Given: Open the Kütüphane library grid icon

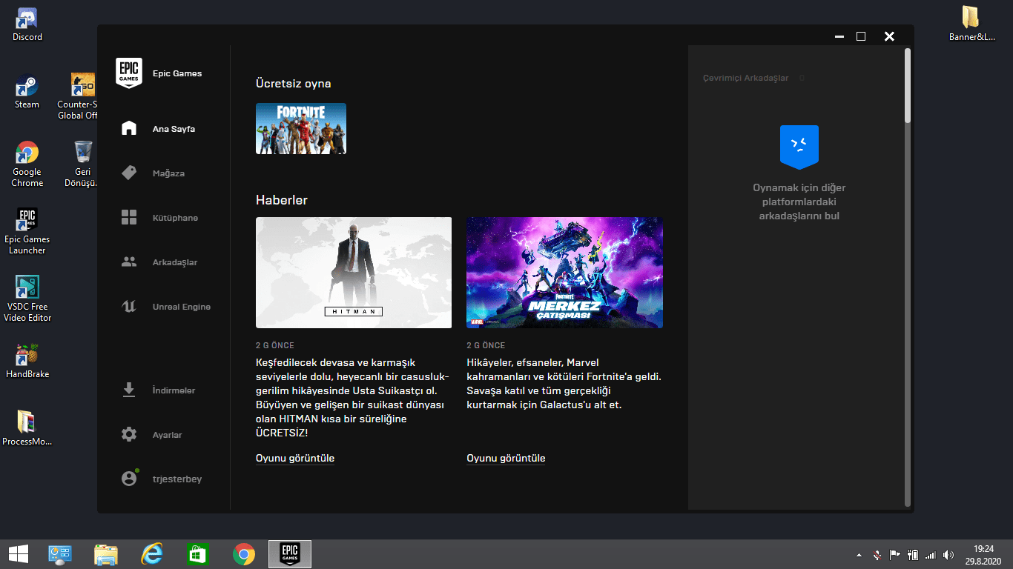Looking at the screenshot, I should pyautogui.click(x=129, y=217).
